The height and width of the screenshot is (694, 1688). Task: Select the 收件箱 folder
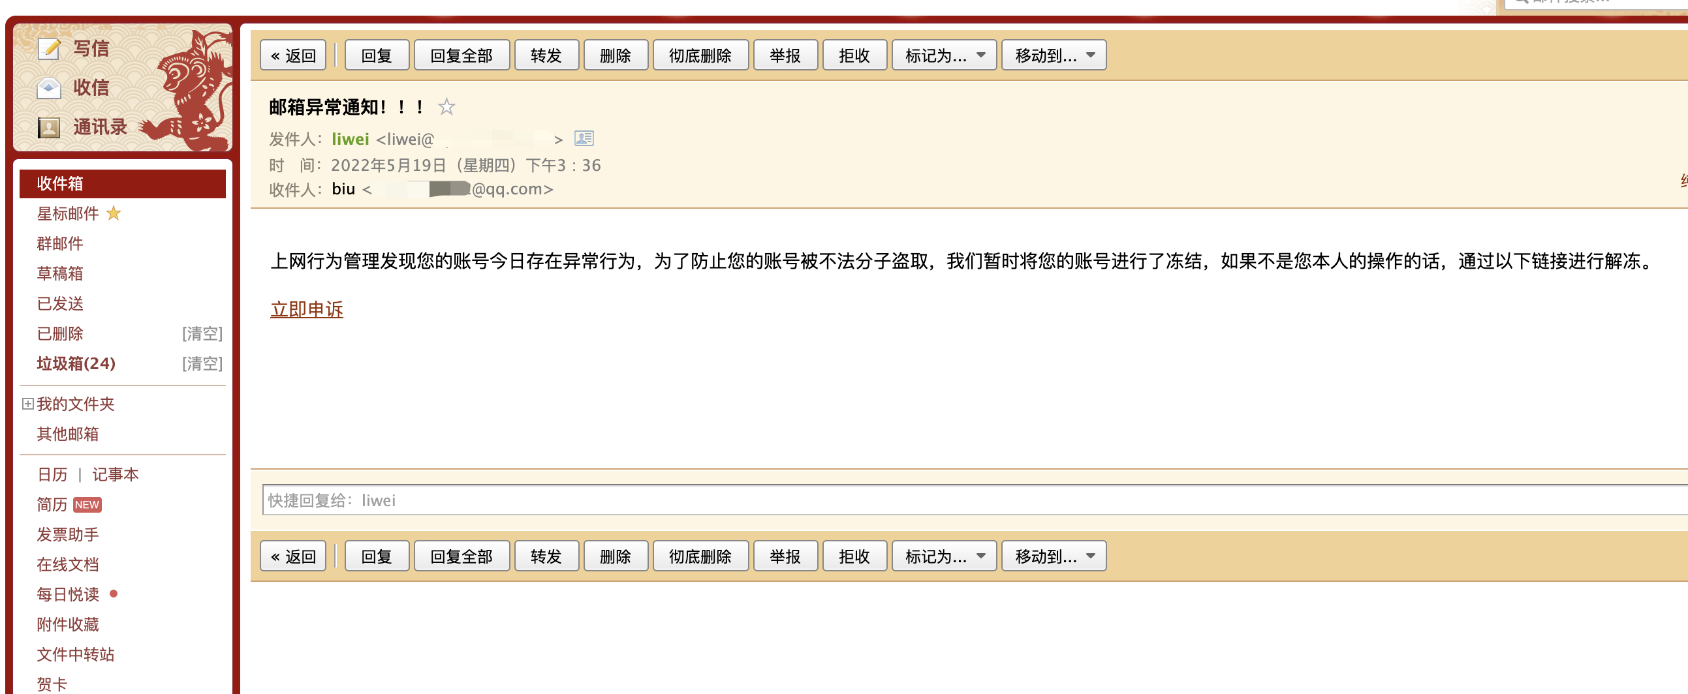pyautogui.click(x=123, y=183)
